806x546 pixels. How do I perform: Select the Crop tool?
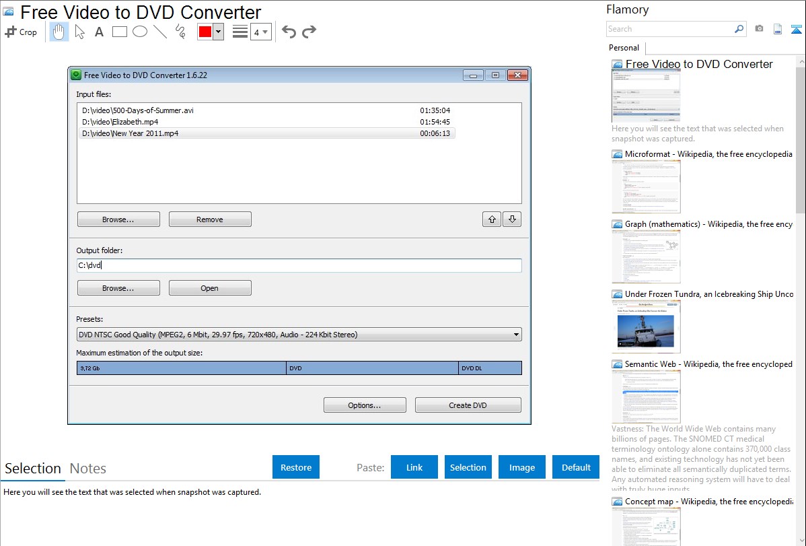(x=21, y=32)
